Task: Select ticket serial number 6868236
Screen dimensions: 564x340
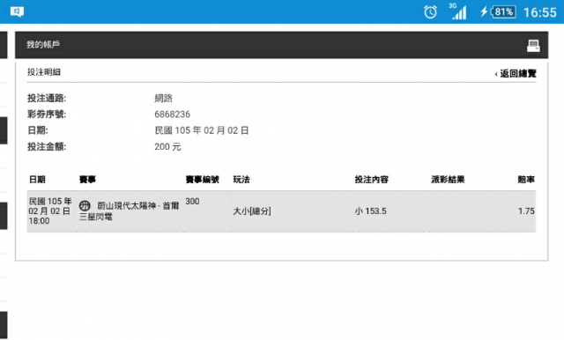Action: 173,115
